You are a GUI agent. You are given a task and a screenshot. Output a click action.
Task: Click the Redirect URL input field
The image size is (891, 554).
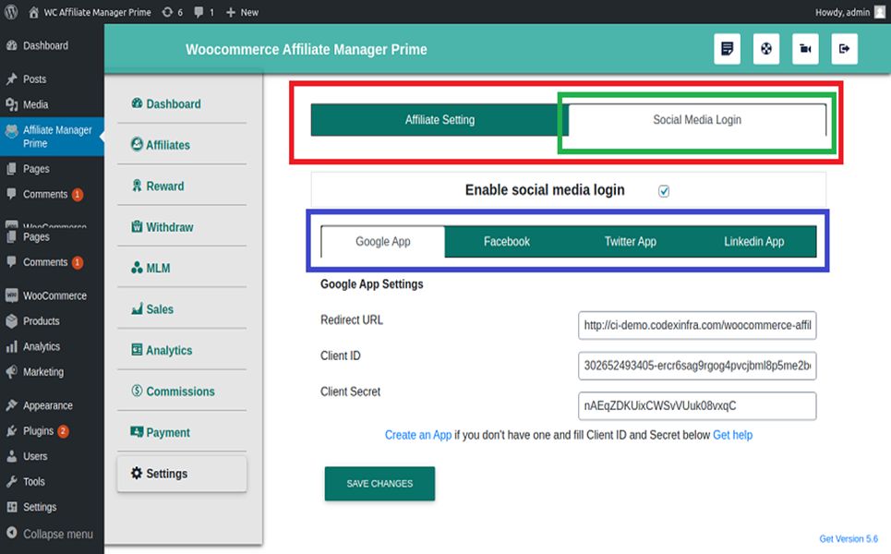697,325
